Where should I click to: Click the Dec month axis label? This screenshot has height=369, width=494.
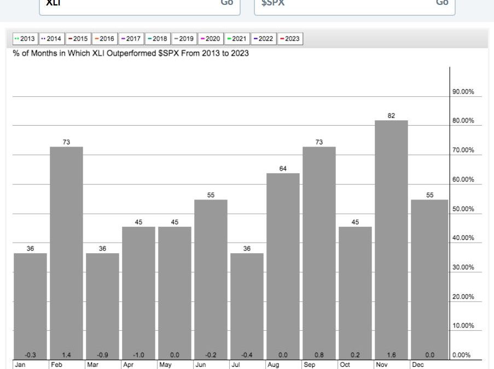tap(418, 365)
